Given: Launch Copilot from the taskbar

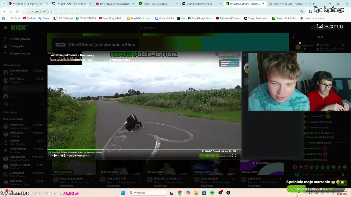Looking at the screenshot, I should [188, 193].
